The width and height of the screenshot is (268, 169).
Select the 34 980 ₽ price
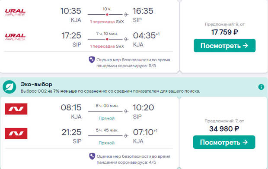(x=224, y=129)
